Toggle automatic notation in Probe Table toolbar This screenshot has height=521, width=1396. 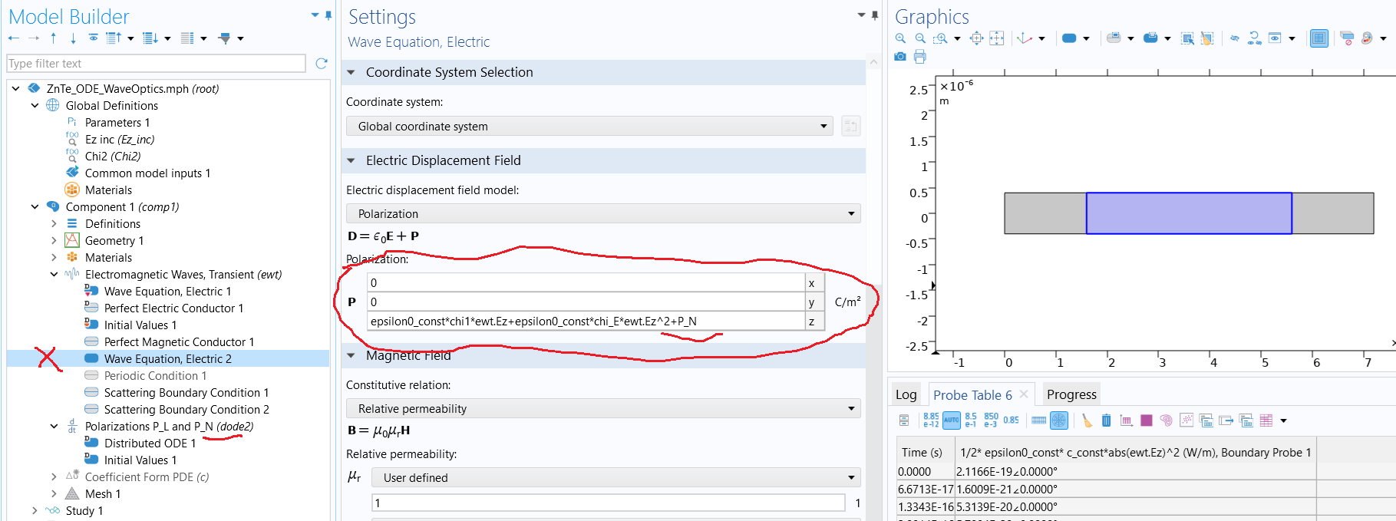point(952,420)
